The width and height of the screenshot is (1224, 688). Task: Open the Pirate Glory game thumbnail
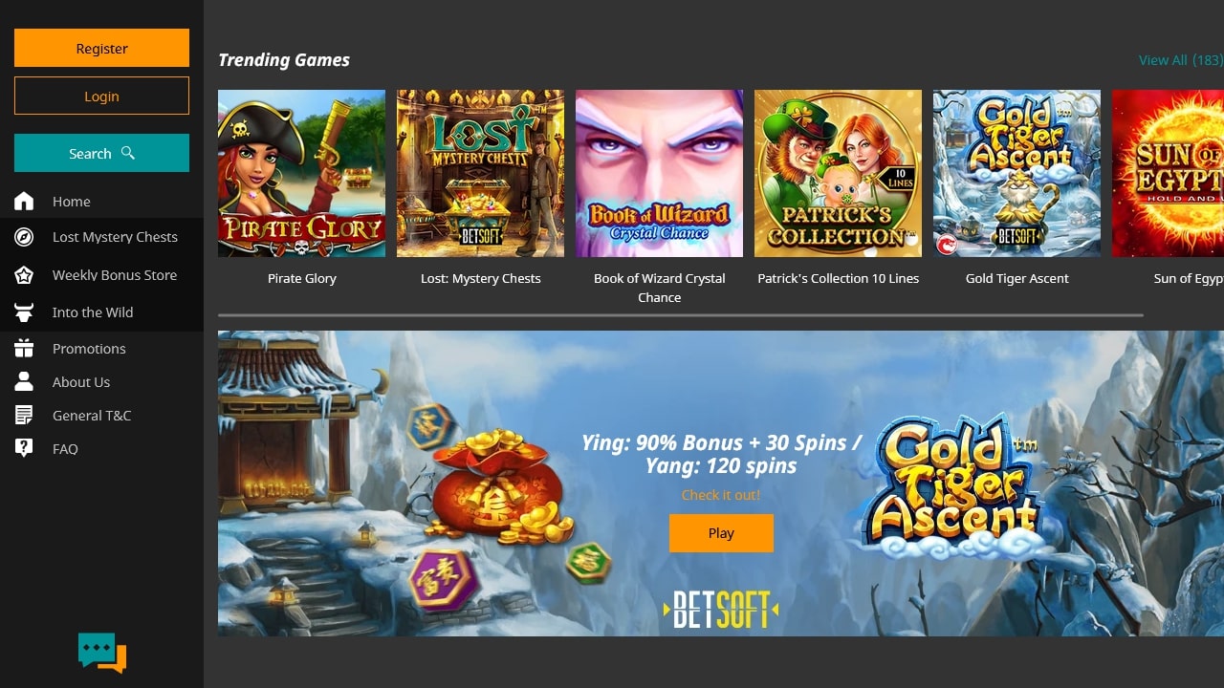click(301, 173)
